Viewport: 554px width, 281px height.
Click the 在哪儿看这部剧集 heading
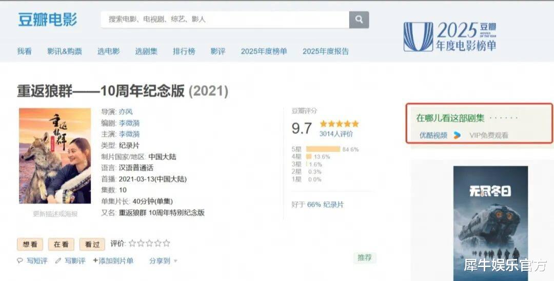pyautogui.click(x=450, y=118)
